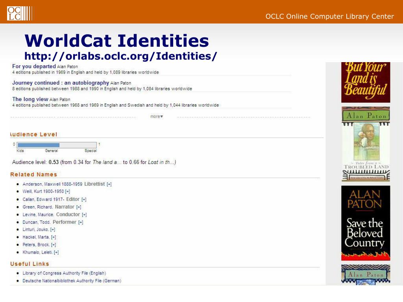Open Khumalo, Leleti link
The image size is (403, 302).
click(37, 252)
